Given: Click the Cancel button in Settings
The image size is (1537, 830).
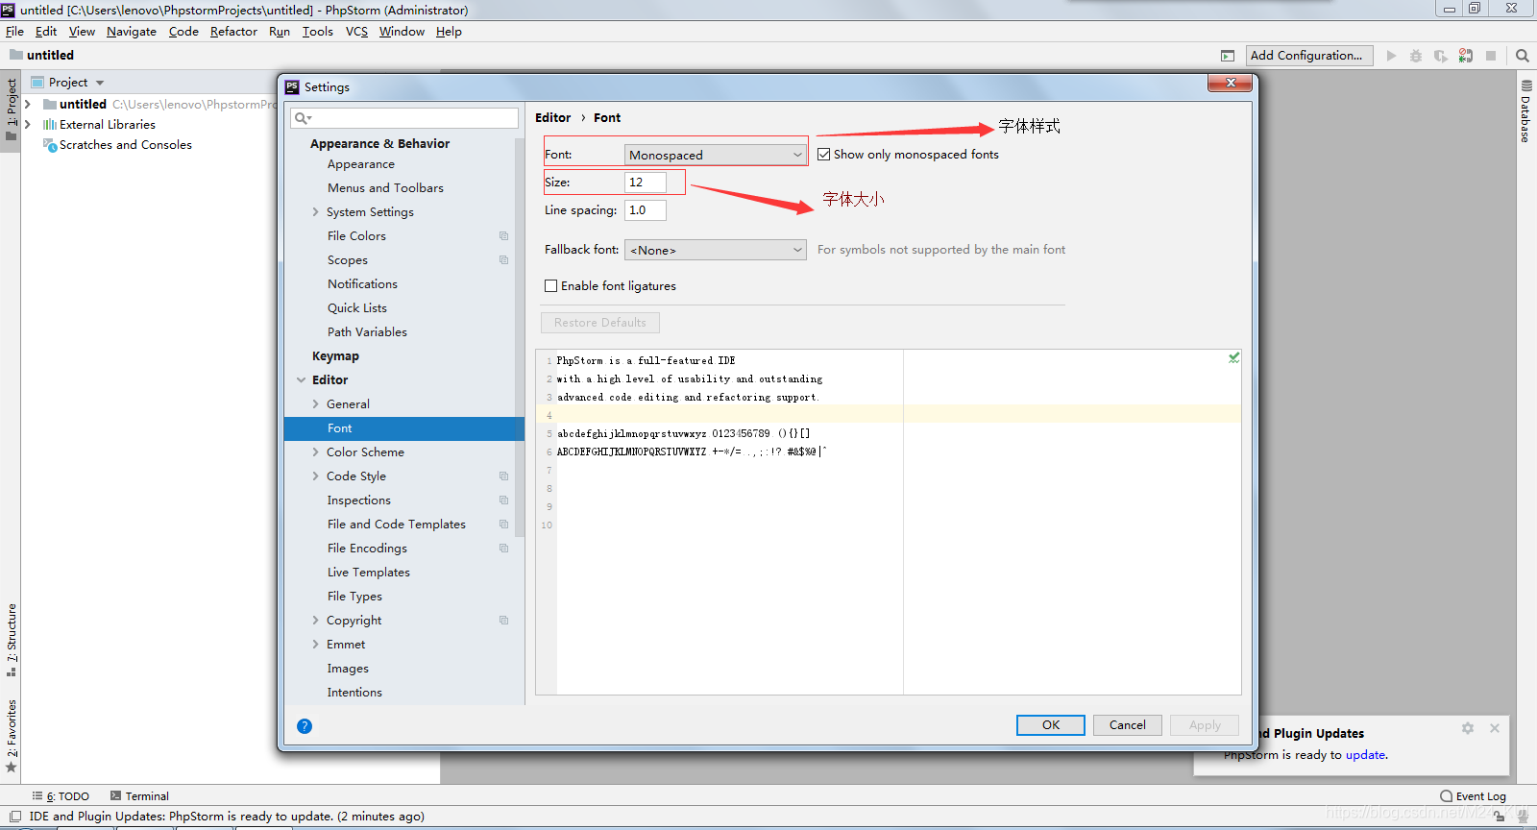Looking at the screenshot, I should (x=1128, y=725).
